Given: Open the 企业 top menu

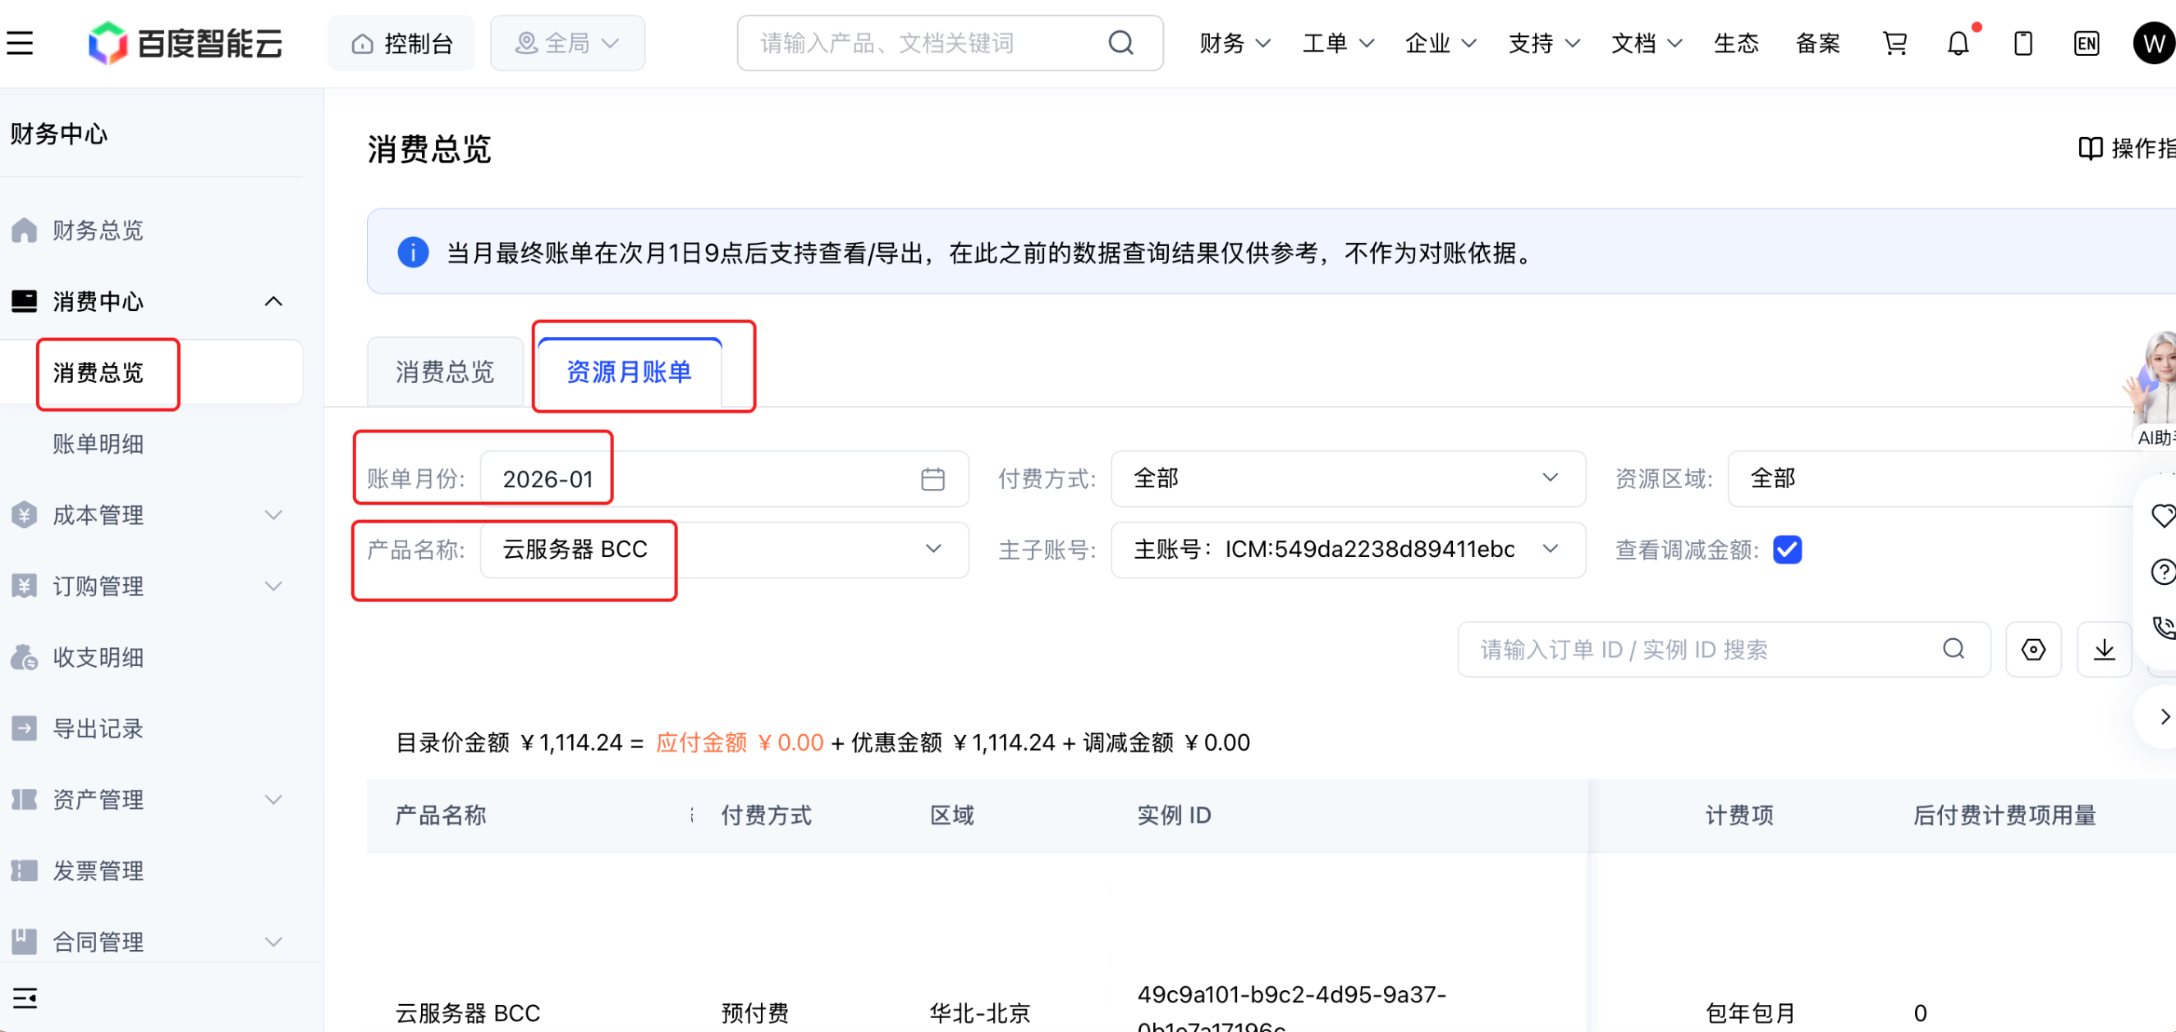Looking at the screenshot, I should [x=1441, y=43].
